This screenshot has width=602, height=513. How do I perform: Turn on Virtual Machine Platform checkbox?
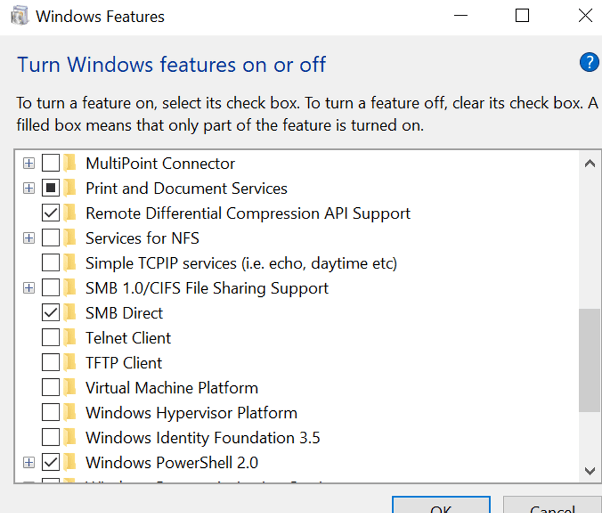click(50, 388)
